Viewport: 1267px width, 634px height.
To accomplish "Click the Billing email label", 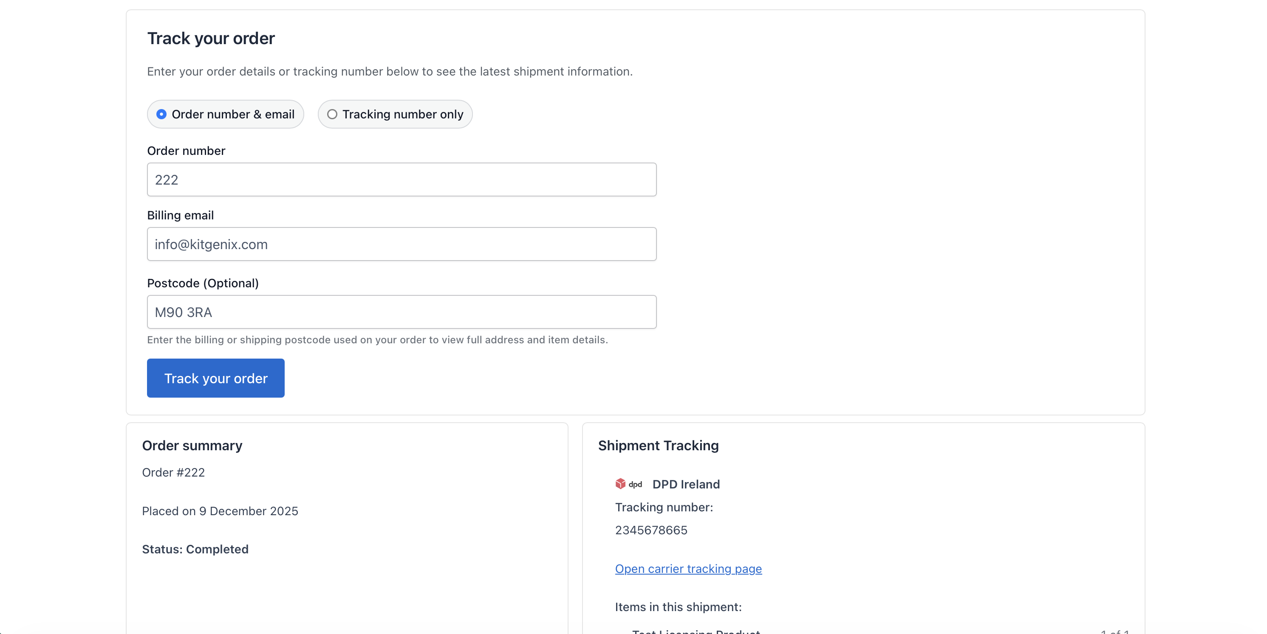I will [x=180, y=215].
